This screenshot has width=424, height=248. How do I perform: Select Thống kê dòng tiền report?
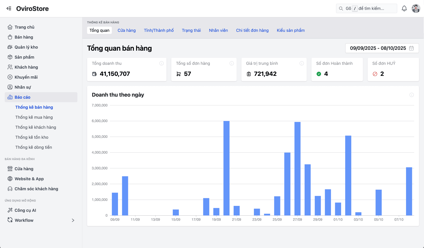click(x=34, y=147)
